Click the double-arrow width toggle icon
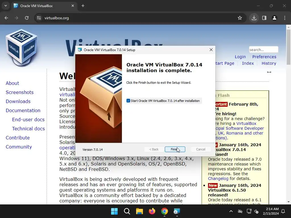 (269, 72)
